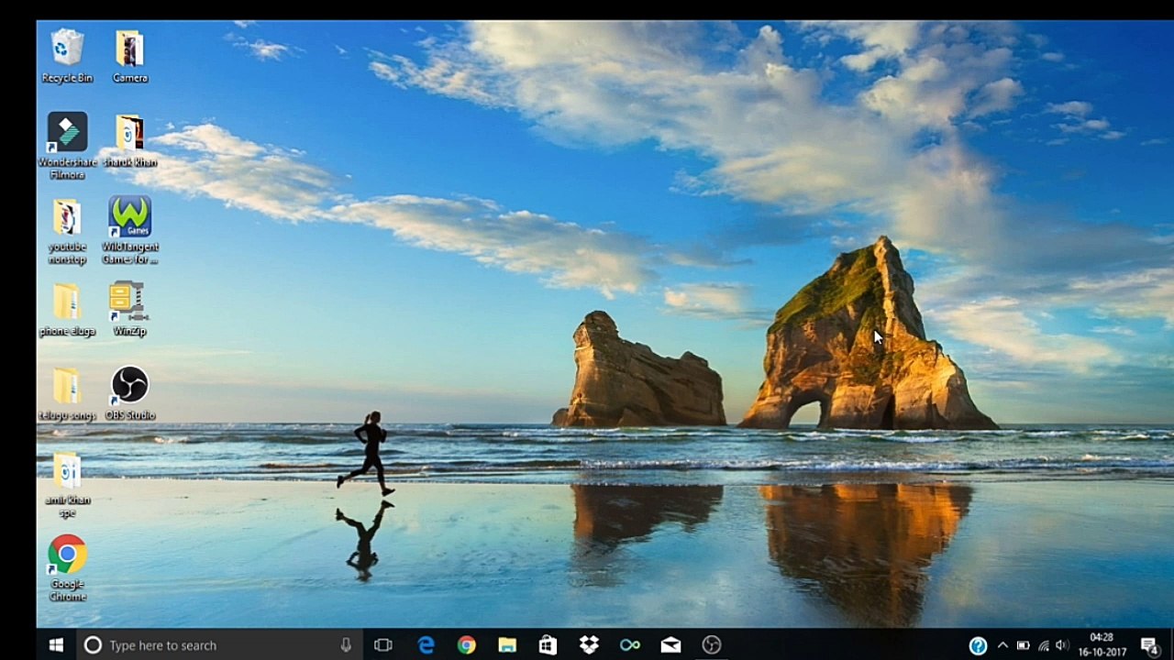Click the blue help question mark icon
Viewport: 1174px width, 660px height.
click(x=978, y=645)
